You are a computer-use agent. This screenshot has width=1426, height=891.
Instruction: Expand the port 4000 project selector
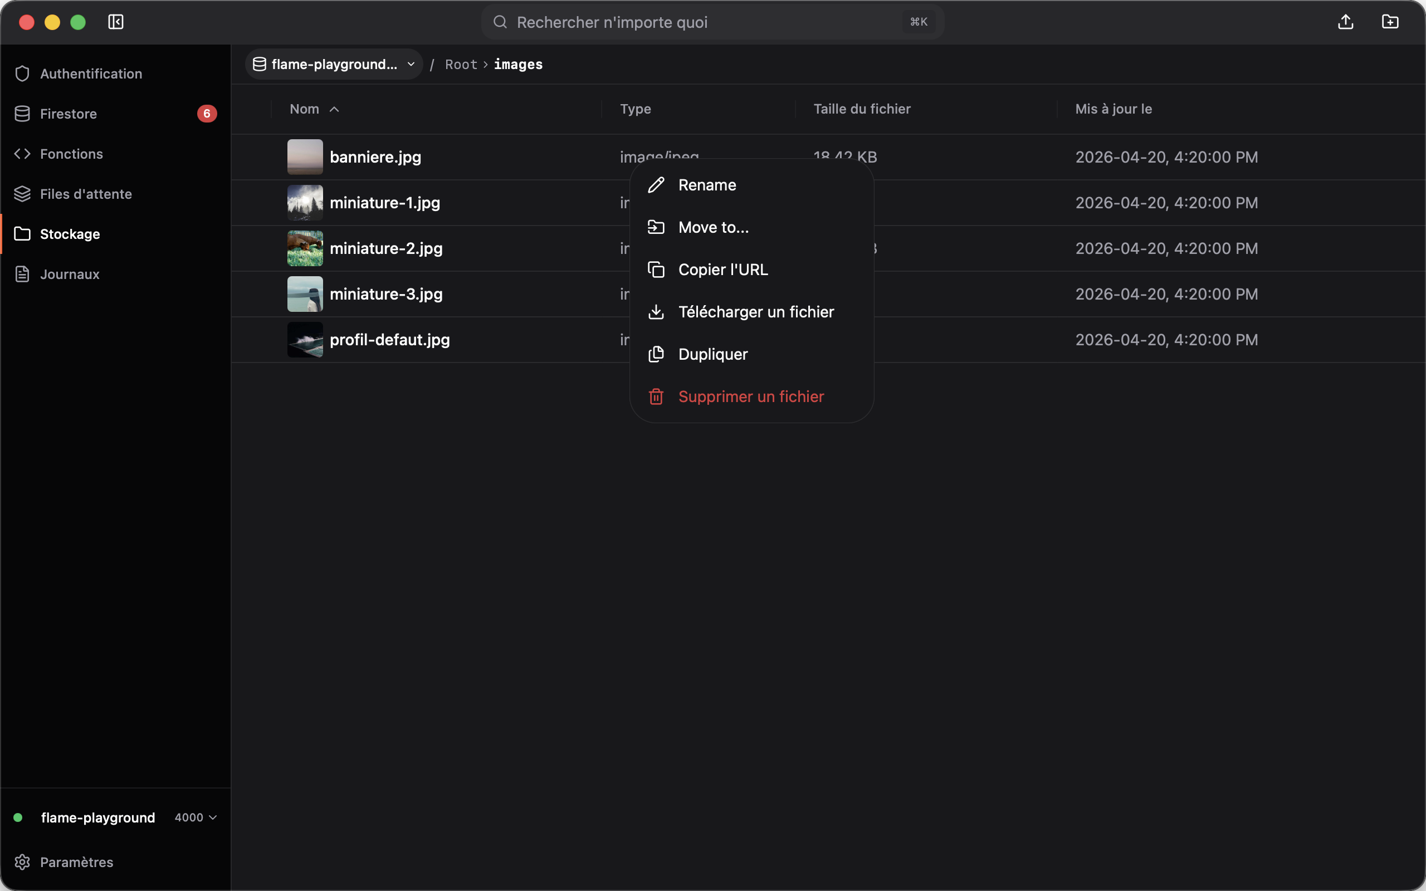pyautogui.click(x=196, y=817)
